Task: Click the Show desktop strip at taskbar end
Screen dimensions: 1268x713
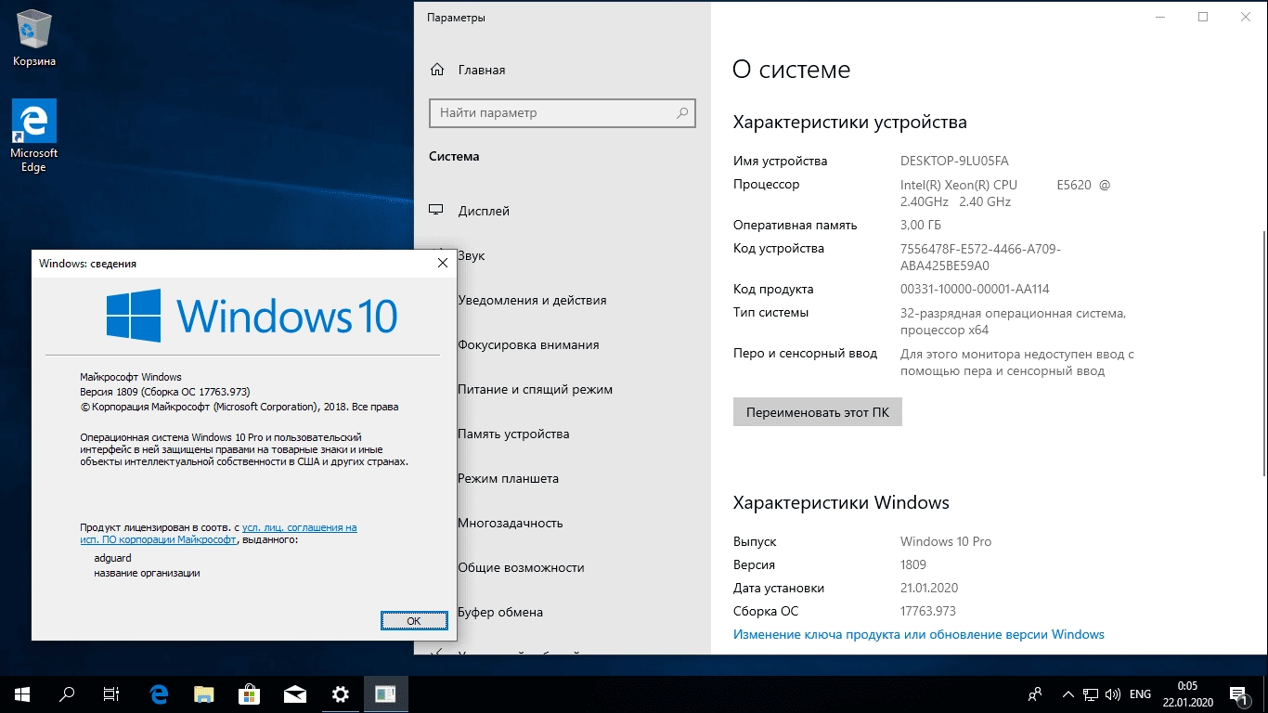Action: click(x=1265, y=694)
